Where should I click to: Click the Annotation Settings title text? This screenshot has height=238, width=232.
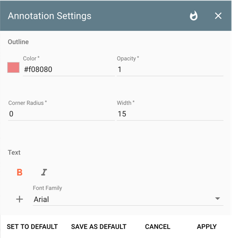50,16
